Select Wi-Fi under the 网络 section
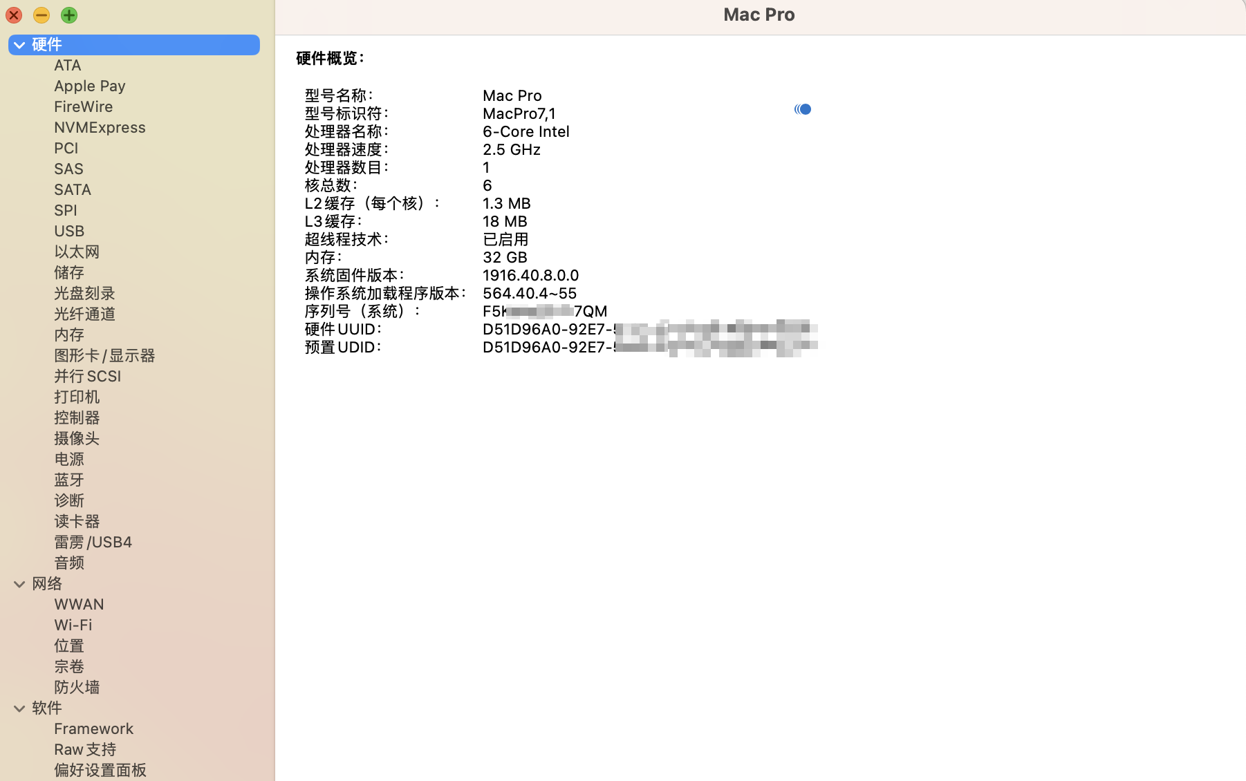Image resolution: width=1246 pixels, height=781 pixels. coord(73,624)
